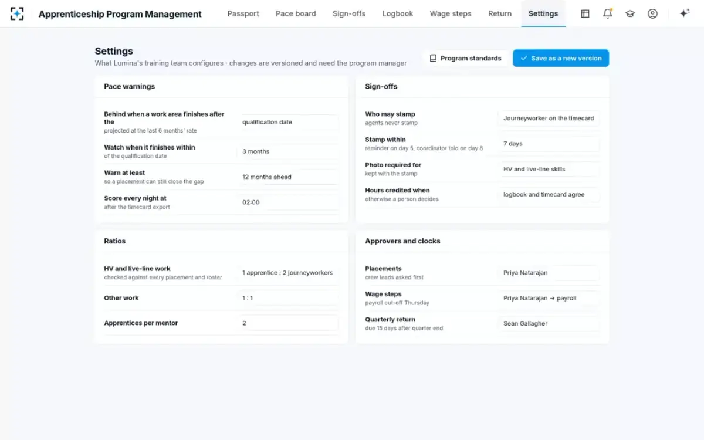Edit 'logbook and timecard agree' field
Image resolution: width=704 pixels, height=440 pixels.
click(x=549, y=194)
